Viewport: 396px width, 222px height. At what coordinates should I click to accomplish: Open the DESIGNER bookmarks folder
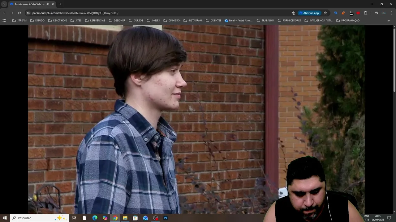117,20
